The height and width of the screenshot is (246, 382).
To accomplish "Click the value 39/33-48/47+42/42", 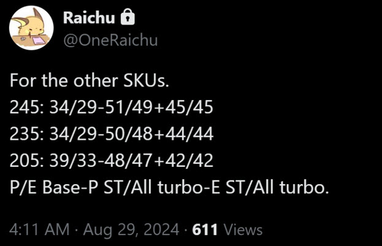I will point(130,161).
